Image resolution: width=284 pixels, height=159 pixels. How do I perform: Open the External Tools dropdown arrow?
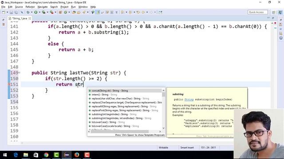coord(55,12)
